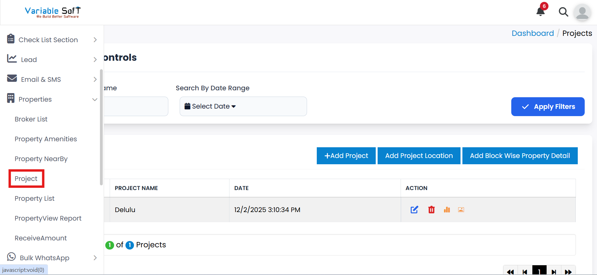Open the image gallery icon for Delulu

click(x=461, y=210)
